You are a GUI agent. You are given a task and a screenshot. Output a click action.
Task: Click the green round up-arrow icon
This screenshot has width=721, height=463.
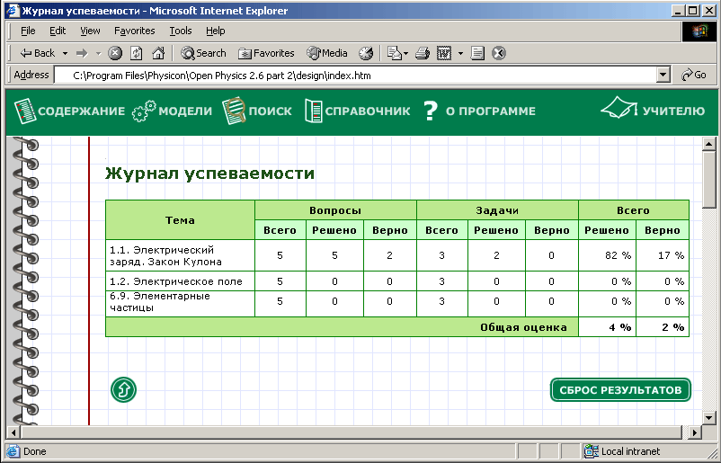click(x=123, y=390)
